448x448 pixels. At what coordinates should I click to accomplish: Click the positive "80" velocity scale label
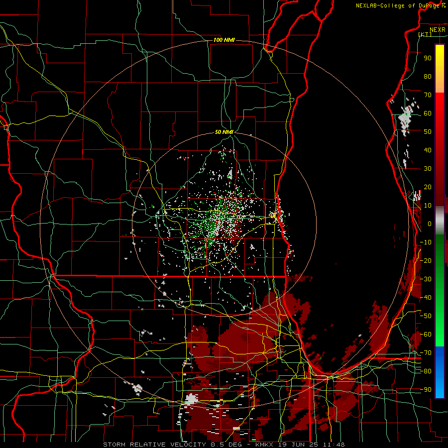tap(428, 76)
